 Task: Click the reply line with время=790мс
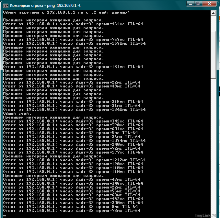73,125
